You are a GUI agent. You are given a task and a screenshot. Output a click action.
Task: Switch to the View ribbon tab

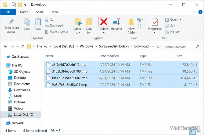(x=55, y=12)
